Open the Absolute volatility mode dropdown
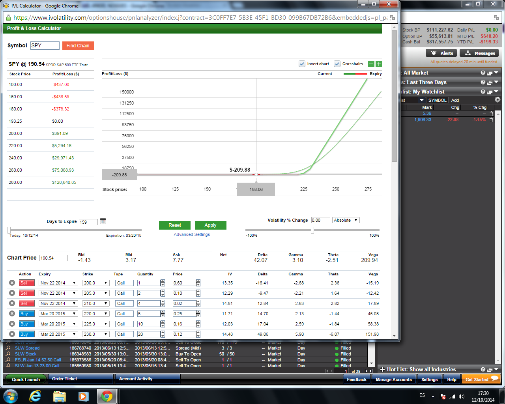505x404 pixels. (346, 220)
